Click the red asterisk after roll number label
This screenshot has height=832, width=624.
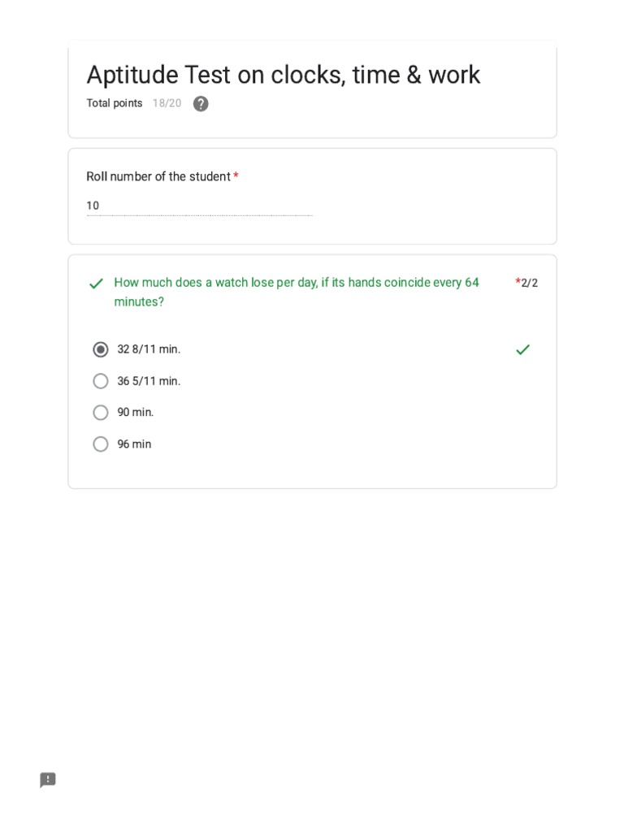coord(236,176)
